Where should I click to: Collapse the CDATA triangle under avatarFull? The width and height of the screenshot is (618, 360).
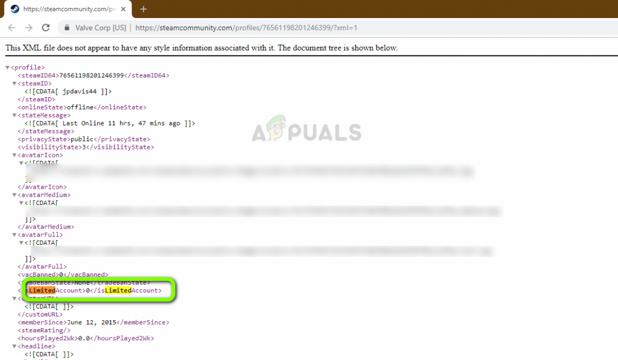pyautogui.click(x=21, y=242)
